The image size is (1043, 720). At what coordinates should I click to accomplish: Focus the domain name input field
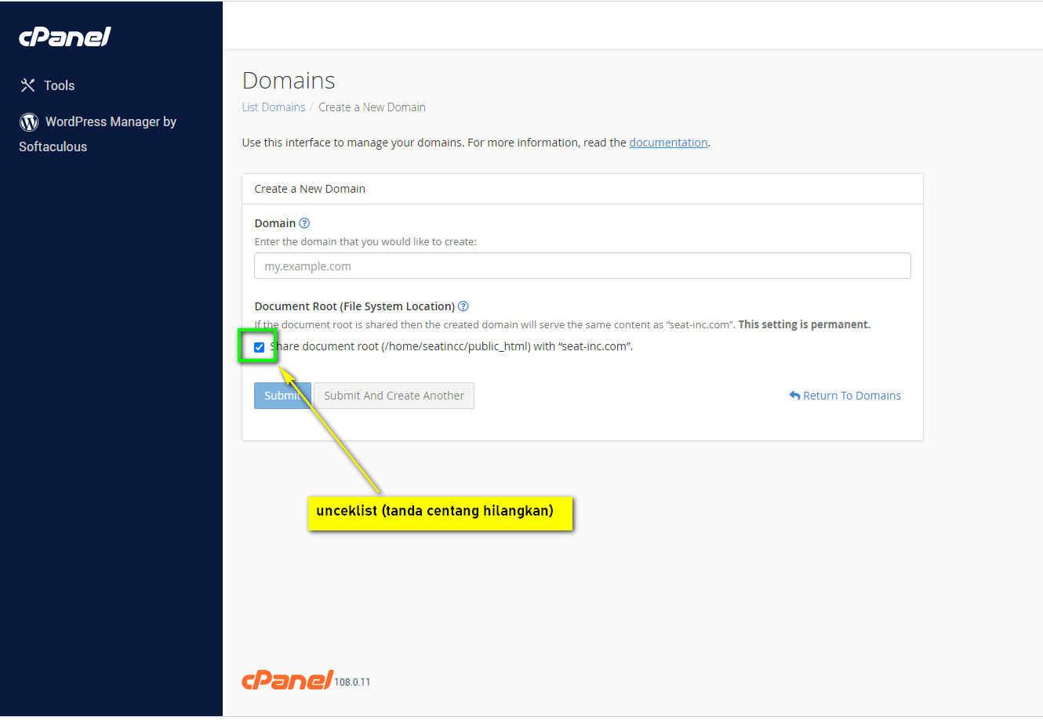click(582, 266)
